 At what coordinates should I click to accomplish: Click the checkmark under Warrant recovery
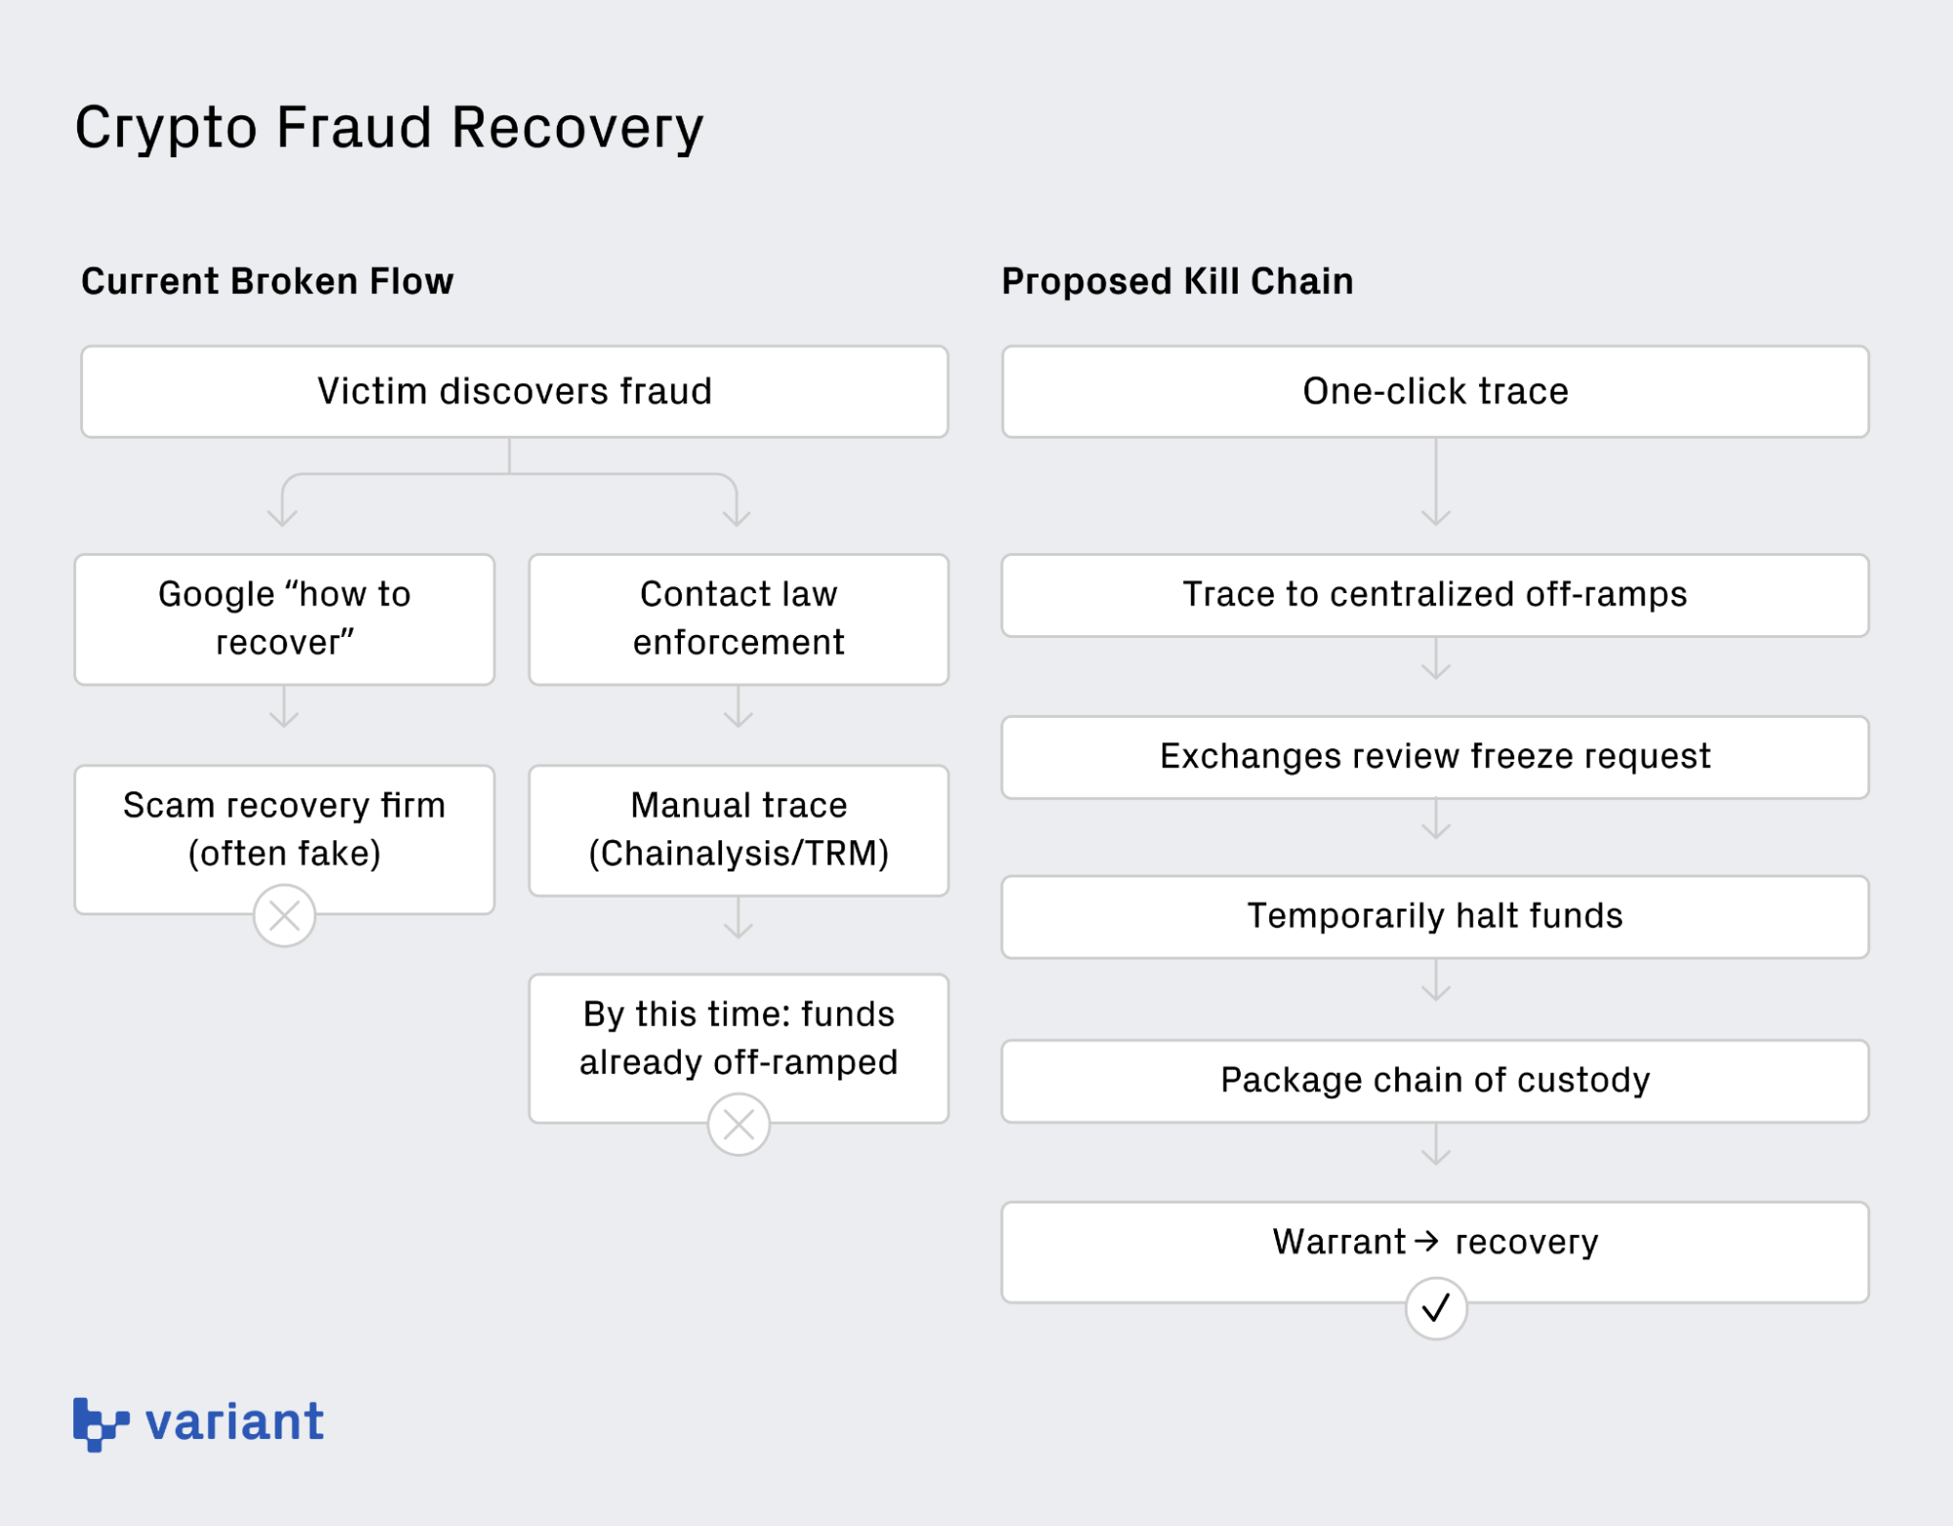1435,1307
